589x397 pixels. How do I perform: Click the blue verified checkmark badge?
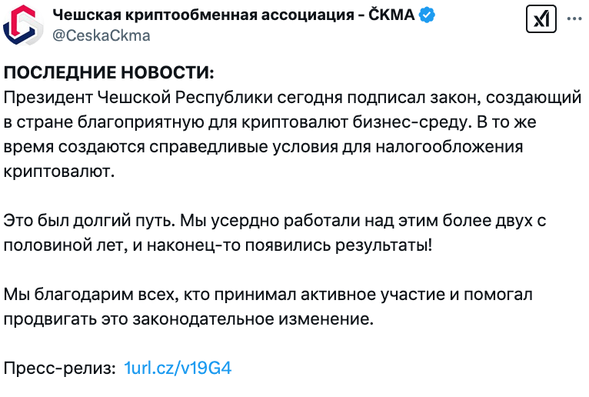(x=427, y=15)
